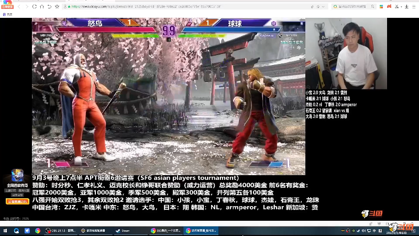Switch to the OBS 29.1.3 taskbar window

click(x=60, y=231)
